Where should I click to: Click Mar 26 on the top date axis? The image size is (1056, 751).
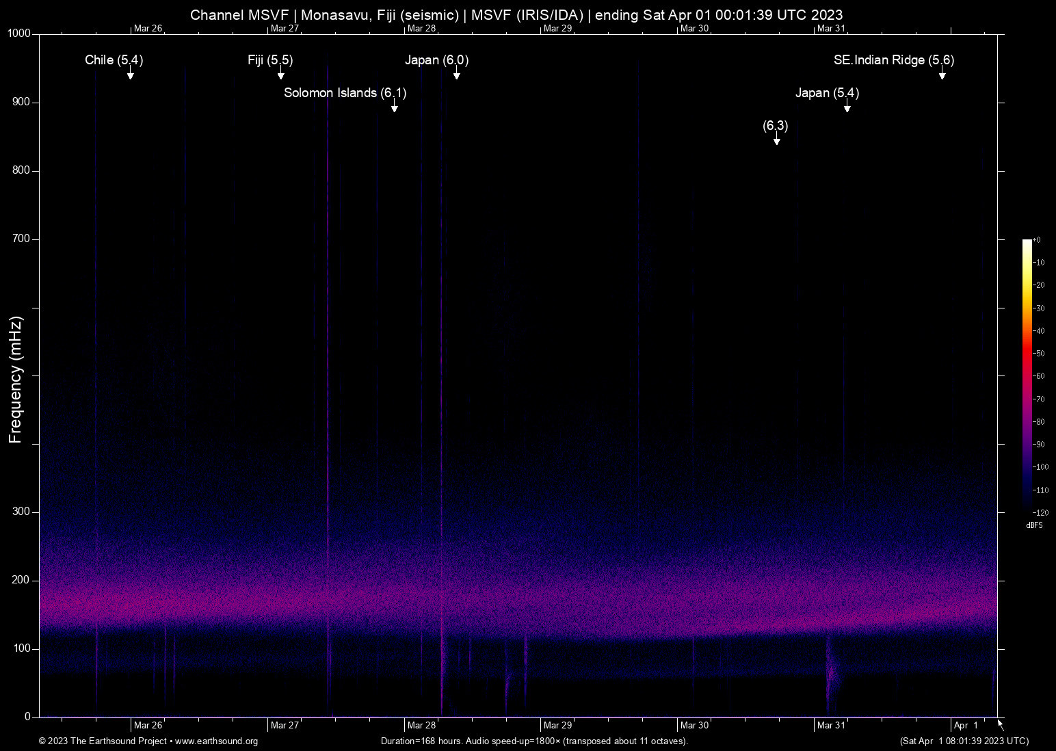148,28
